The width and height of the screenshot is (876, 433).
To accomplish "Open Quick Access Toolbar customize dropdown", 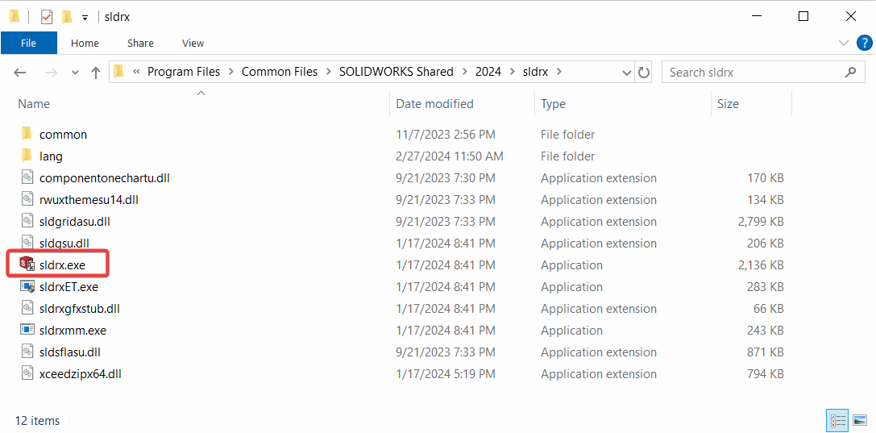I will click(x=85, y=17).
